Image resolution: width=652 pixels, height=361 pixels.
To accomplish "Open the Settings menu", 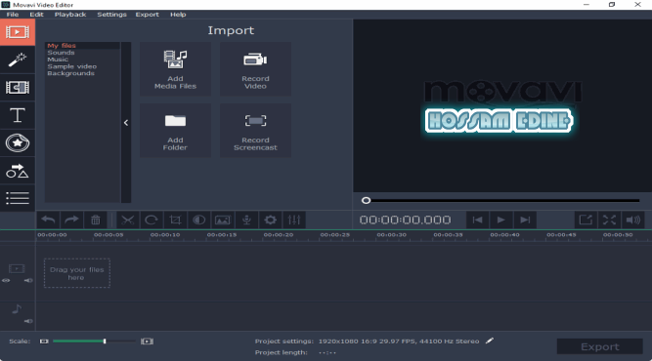I will pos(111,15).
